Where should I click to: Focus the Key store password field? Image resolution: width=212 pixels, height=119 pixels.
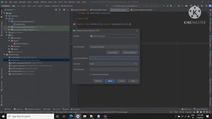[x=114, y=58]
